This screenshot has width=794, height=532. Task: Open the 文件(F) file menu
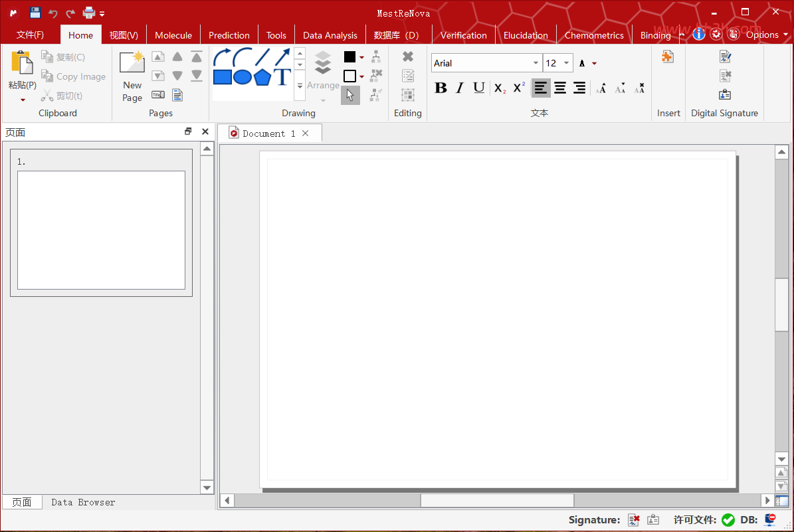tap(30, 35)
